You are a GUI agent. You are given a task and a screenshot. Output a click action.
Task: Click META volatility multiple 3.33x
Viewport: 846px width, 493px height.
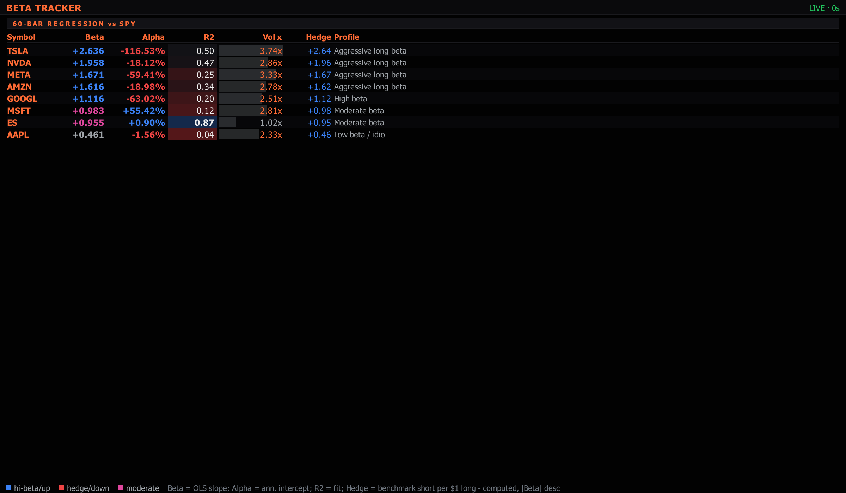click(x=271, y=75)
